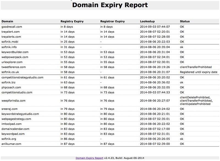Select the domaincalendar.com domain cell

(15, 129)
